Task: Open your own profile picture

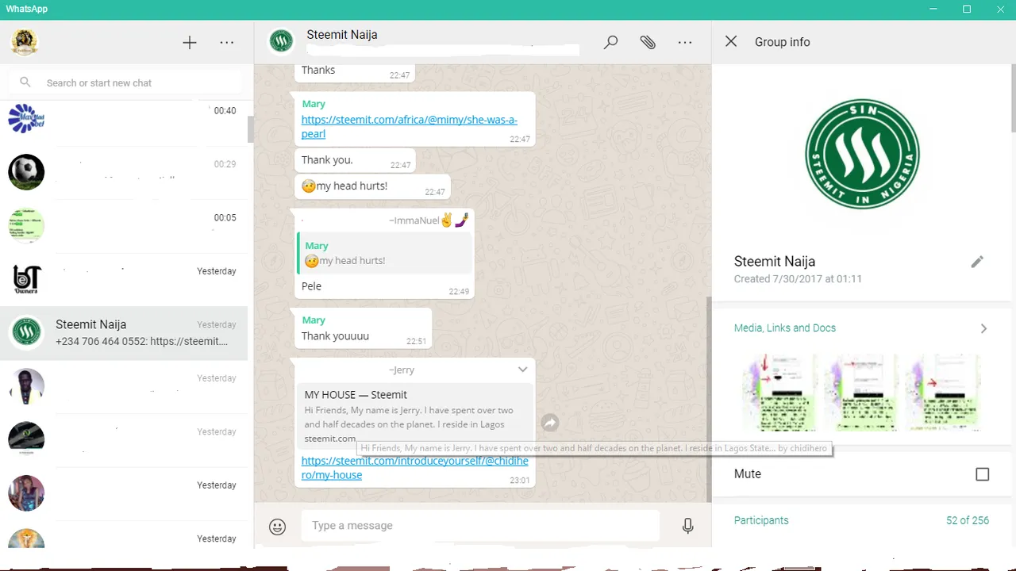Action: coord(25,42)
